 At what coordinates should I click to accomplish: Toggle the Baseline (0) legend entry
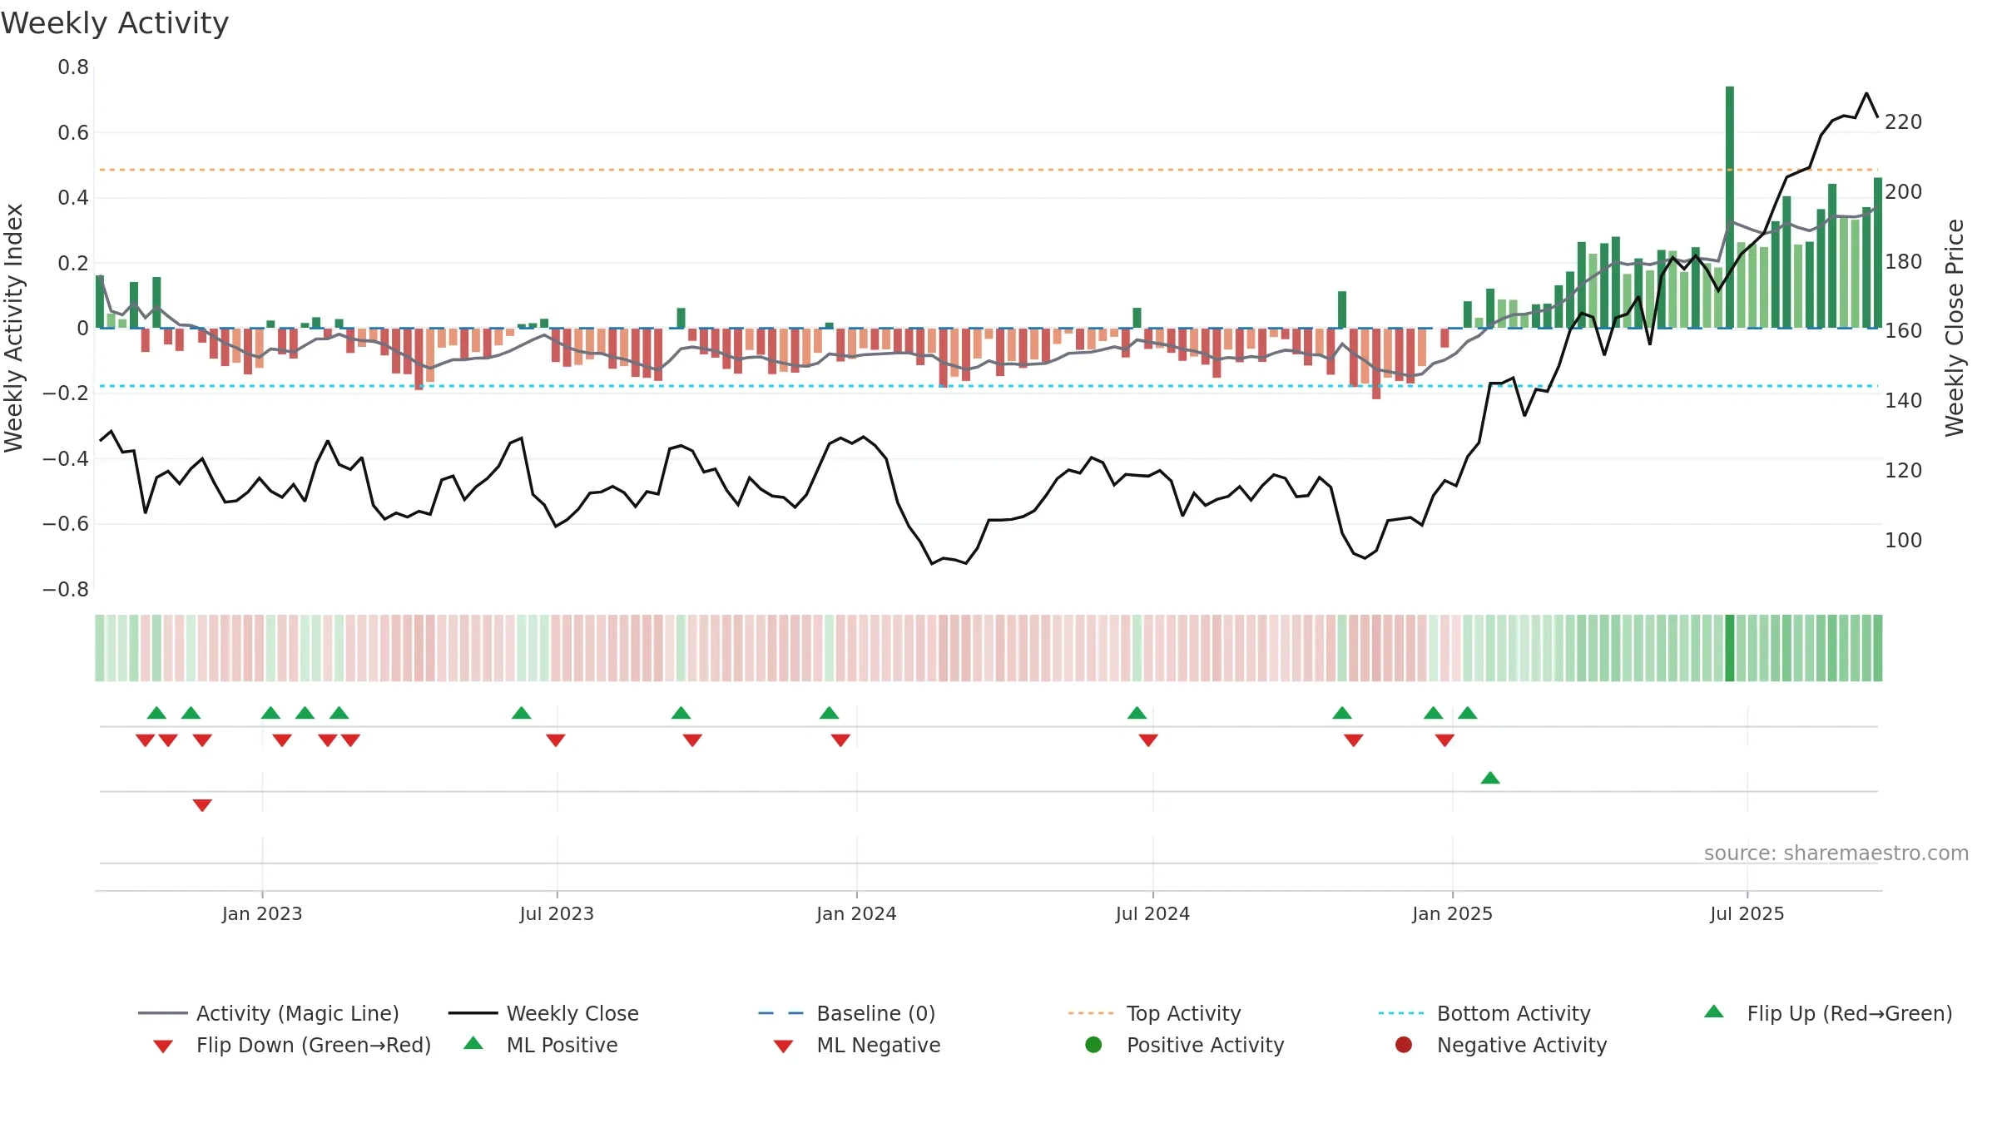(847, 1013)
